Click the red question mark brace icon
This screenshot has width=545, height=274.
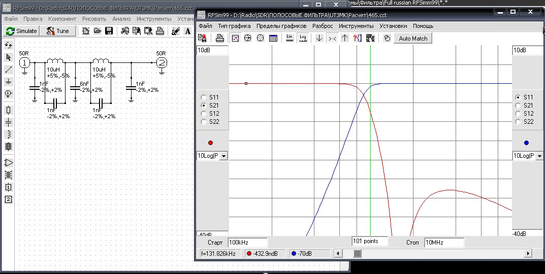pyautogui.click(x=357, y=38)
